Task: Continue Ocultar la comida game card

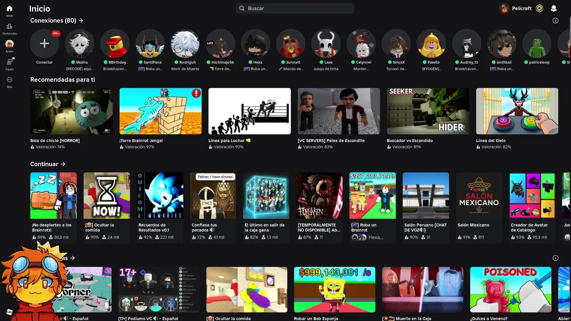Action: click(107, 207)
